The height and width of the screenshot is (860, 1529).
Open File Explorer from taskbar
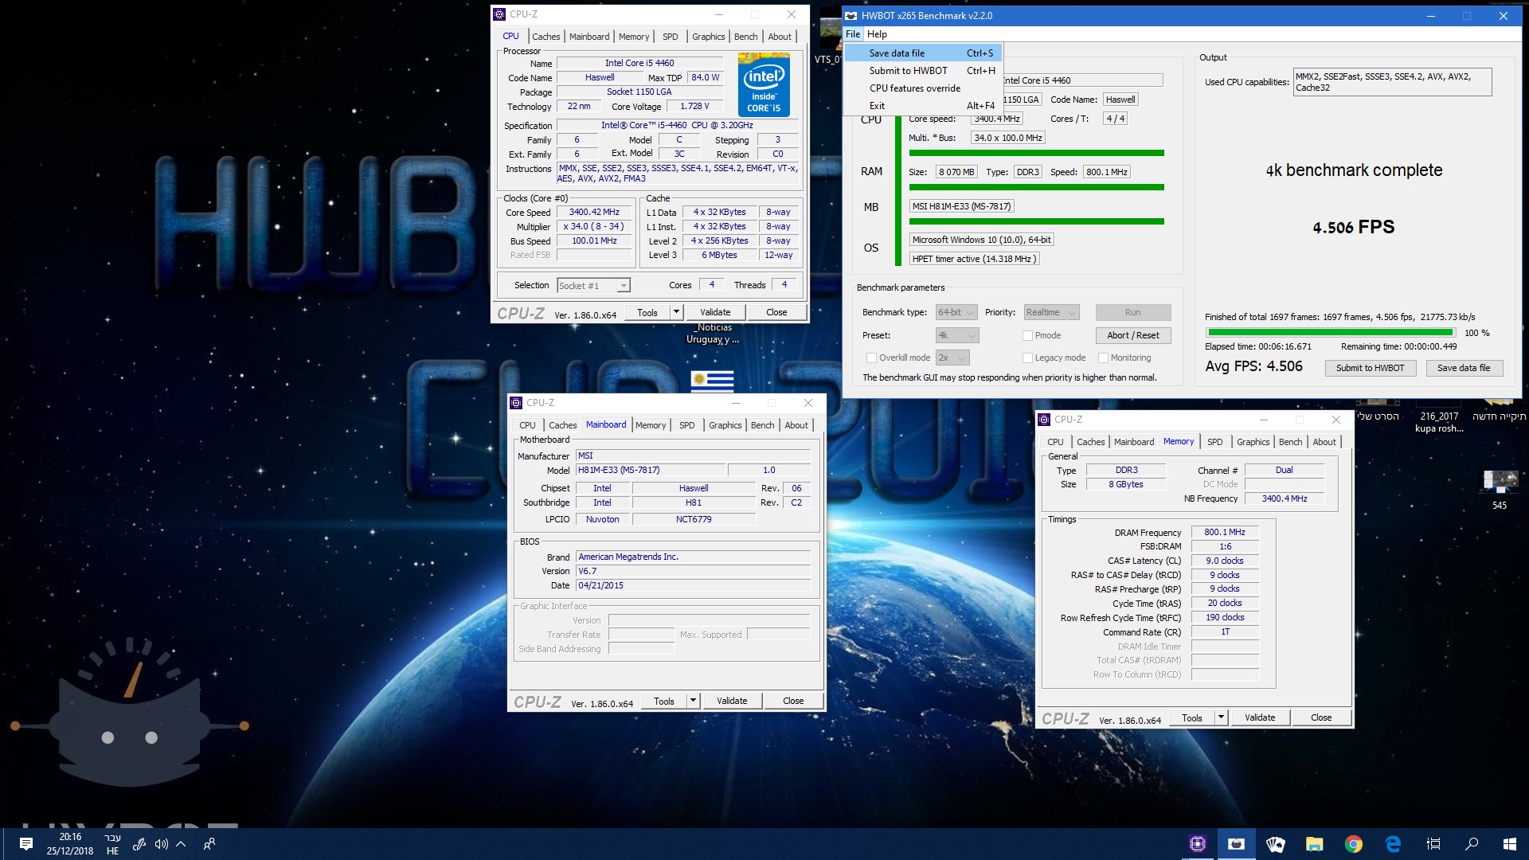1315,844
